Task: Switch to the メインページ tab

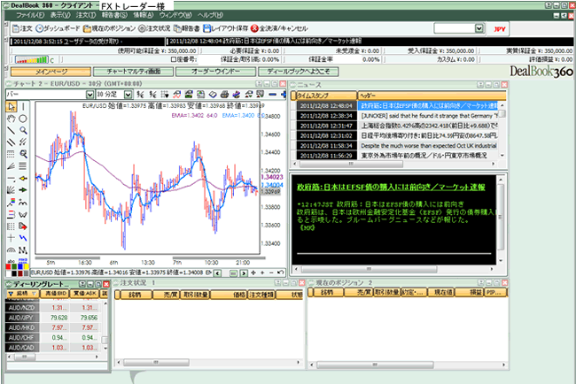Action: click(x=51, y=72)
